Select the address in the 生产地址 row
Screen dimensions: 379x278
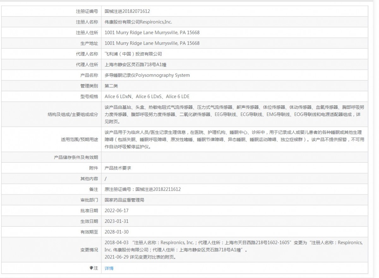tap(152, 43)
